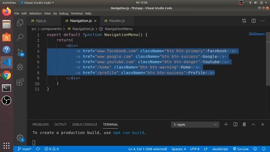Viewport: 270px width, 152px height.
Task: Click the minimap code overview
Action: tap(257, 34)
